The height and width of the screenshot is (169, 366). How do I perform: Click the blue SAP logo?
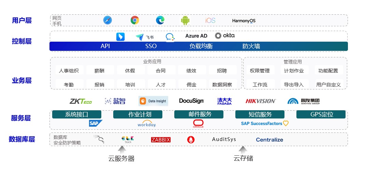point(95,123)
